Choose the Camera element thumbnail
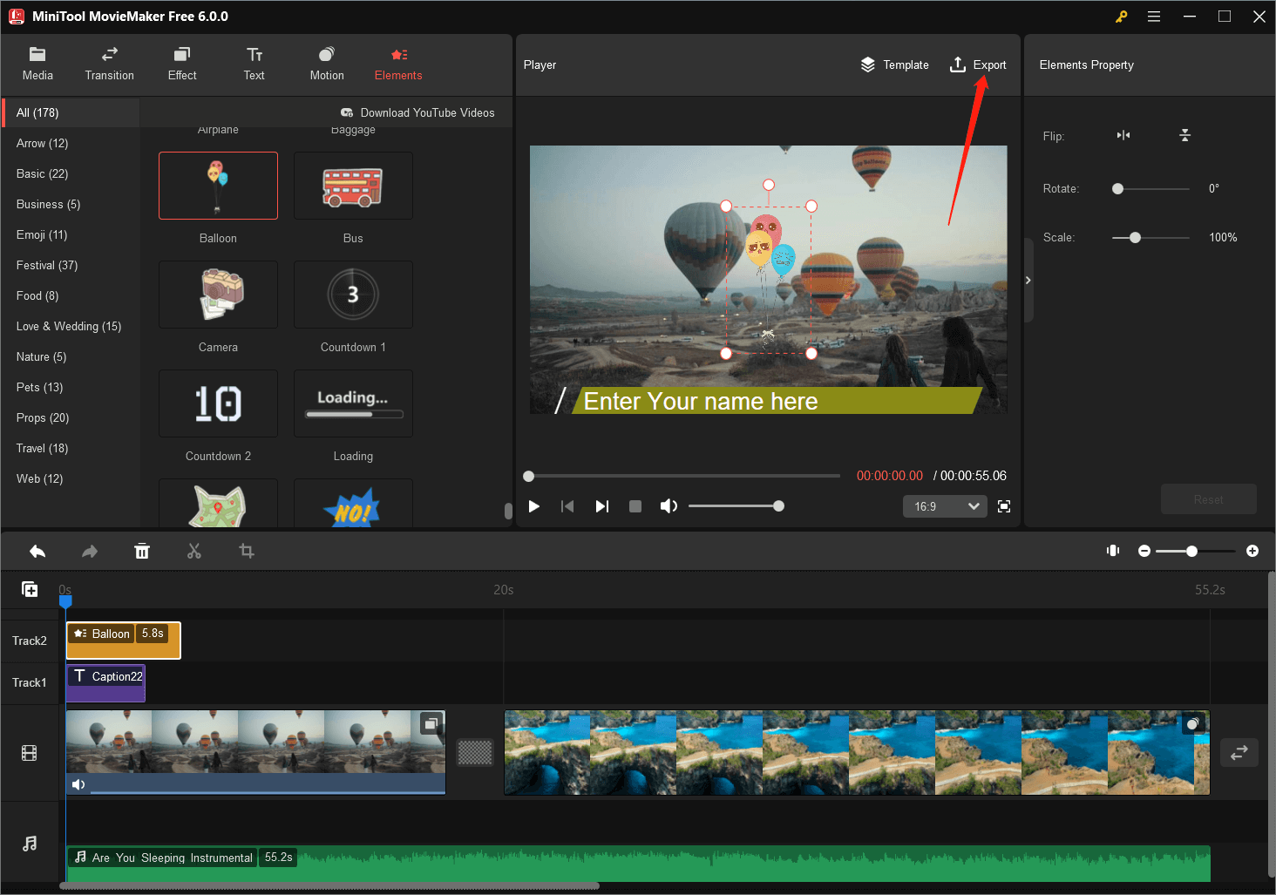 (x=218, y=295)
